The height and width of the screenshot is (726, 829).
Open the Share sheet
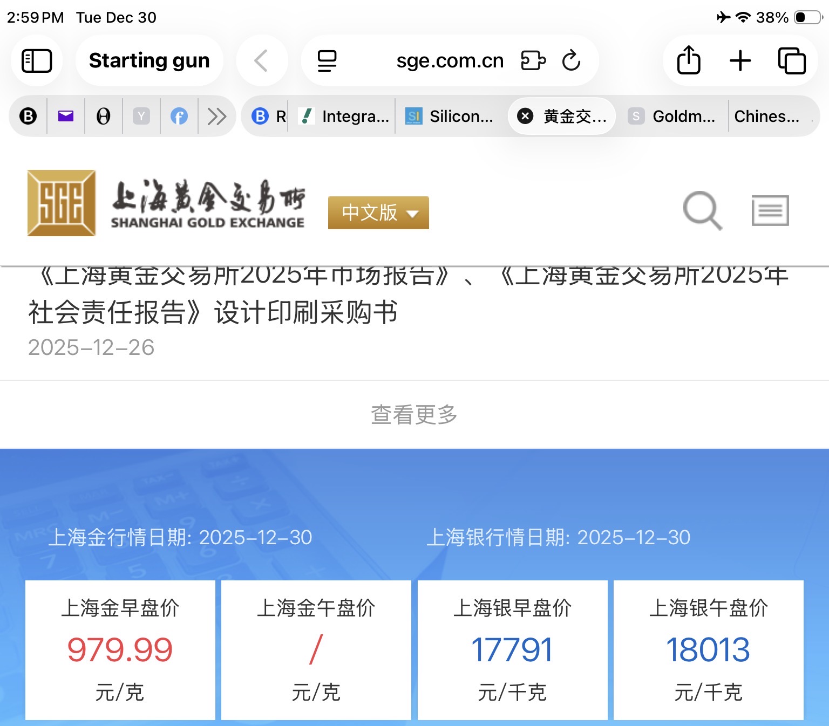coord(689,59)
